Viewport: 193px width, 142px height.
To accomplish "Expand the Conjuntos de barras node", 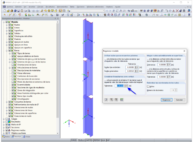I will tap(7, 102).
